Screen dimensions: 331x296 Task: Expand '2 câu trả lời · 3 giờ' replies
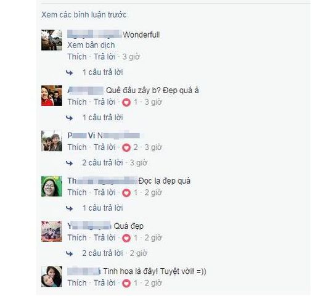[115, 163]
